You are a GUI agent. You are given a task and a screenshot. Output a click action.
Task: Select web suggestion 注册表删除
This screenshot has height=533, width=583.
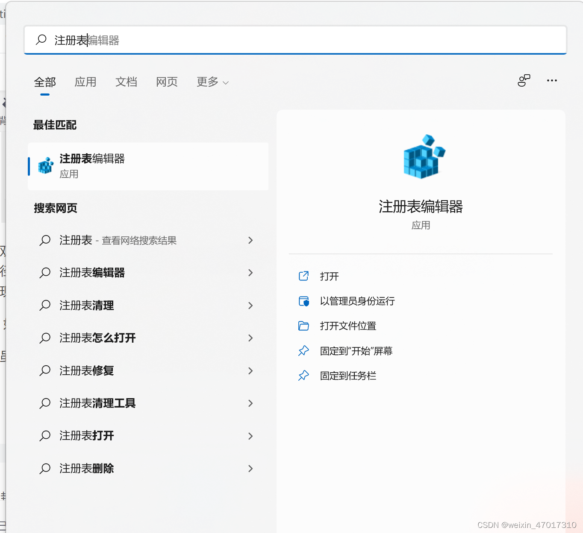[x=148, y=469]
